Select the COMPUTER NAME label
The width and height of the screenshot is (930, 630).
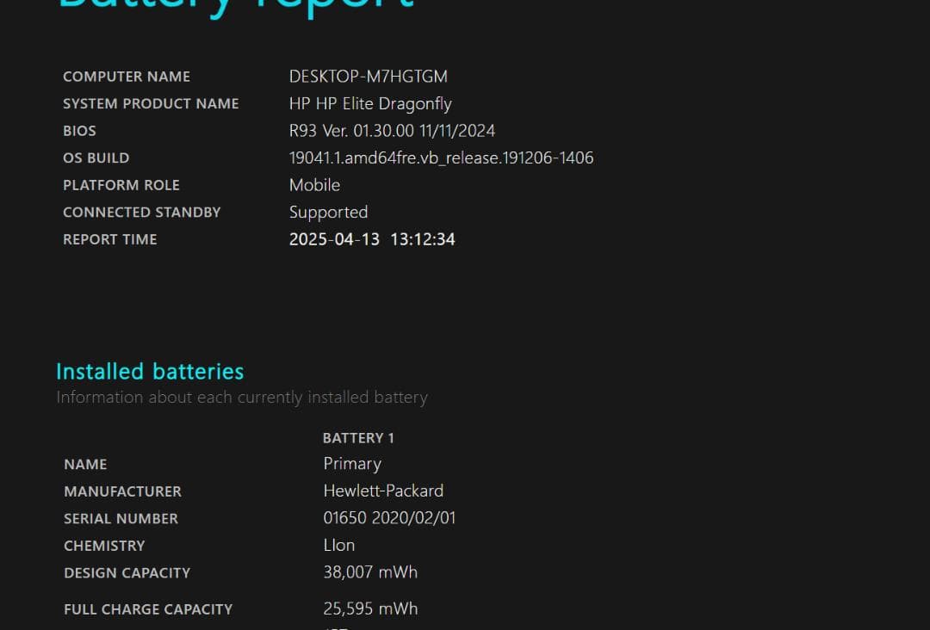[x=126, y=76]
